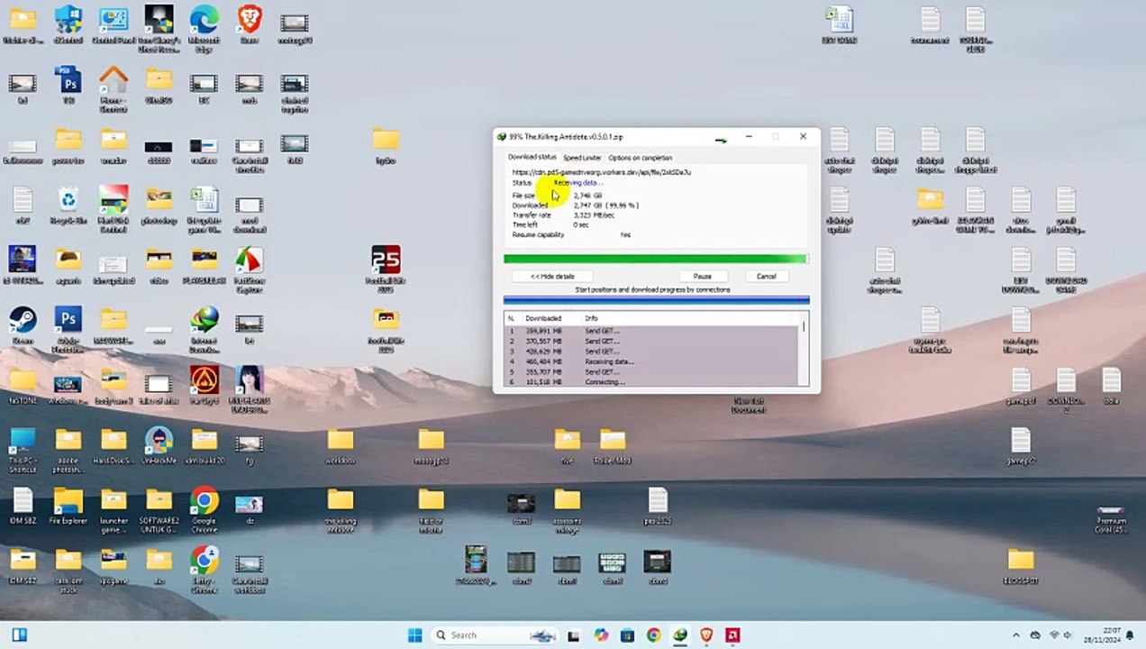Select the PSD file icon on desktop
1146x649 pixels.
click(68, 85)
